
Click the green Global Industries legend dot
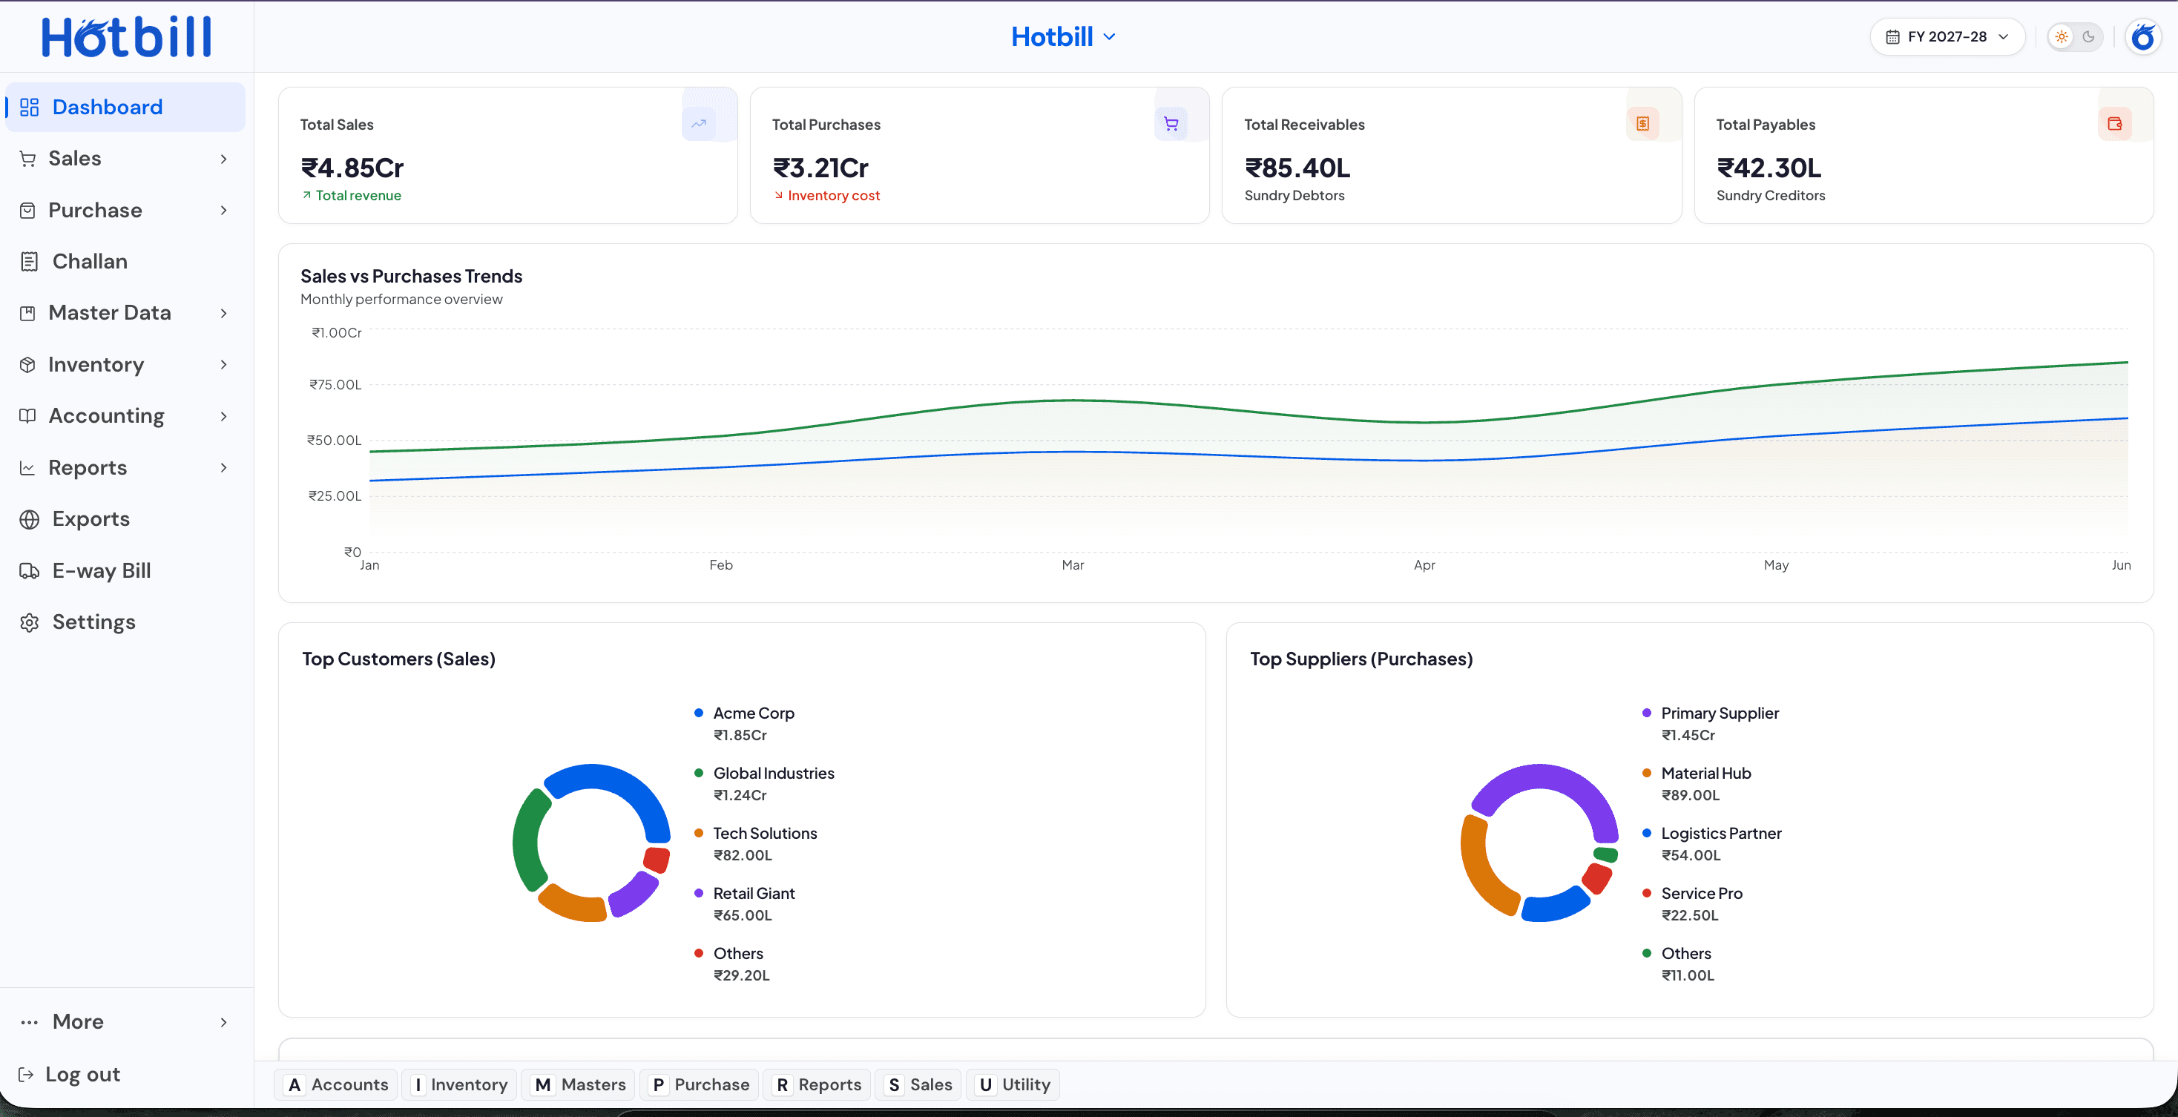point(698,773)
